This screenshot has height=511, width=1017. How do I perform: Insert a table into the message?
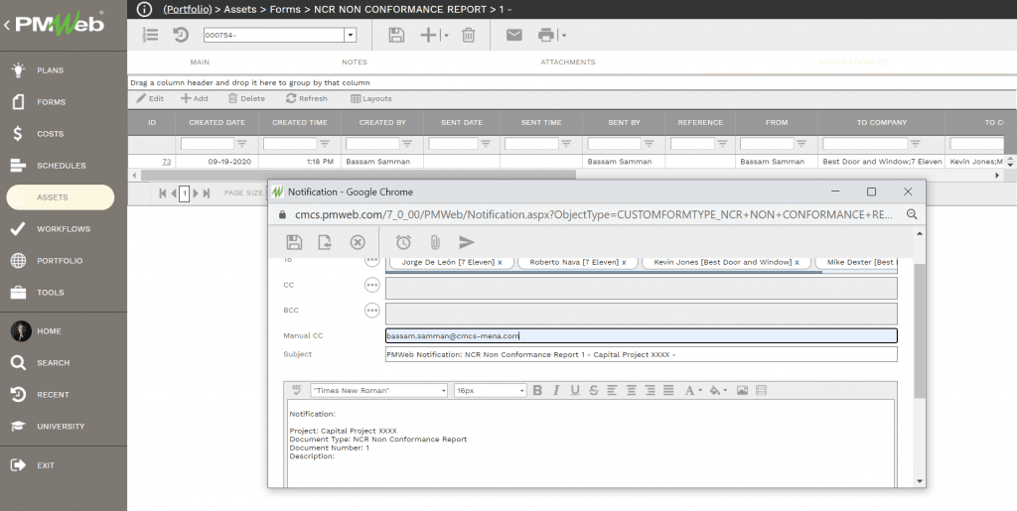click(762, 390)
